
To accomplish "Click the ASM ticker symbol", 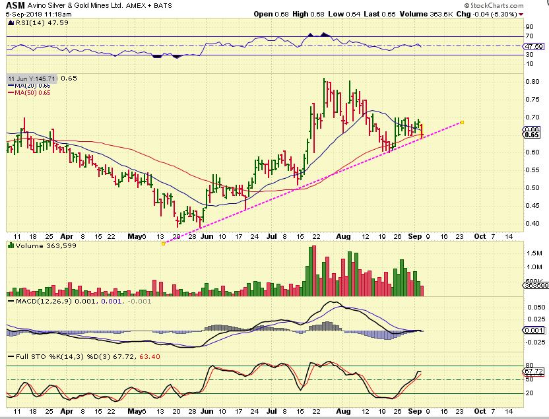I will tap(15, 5).
